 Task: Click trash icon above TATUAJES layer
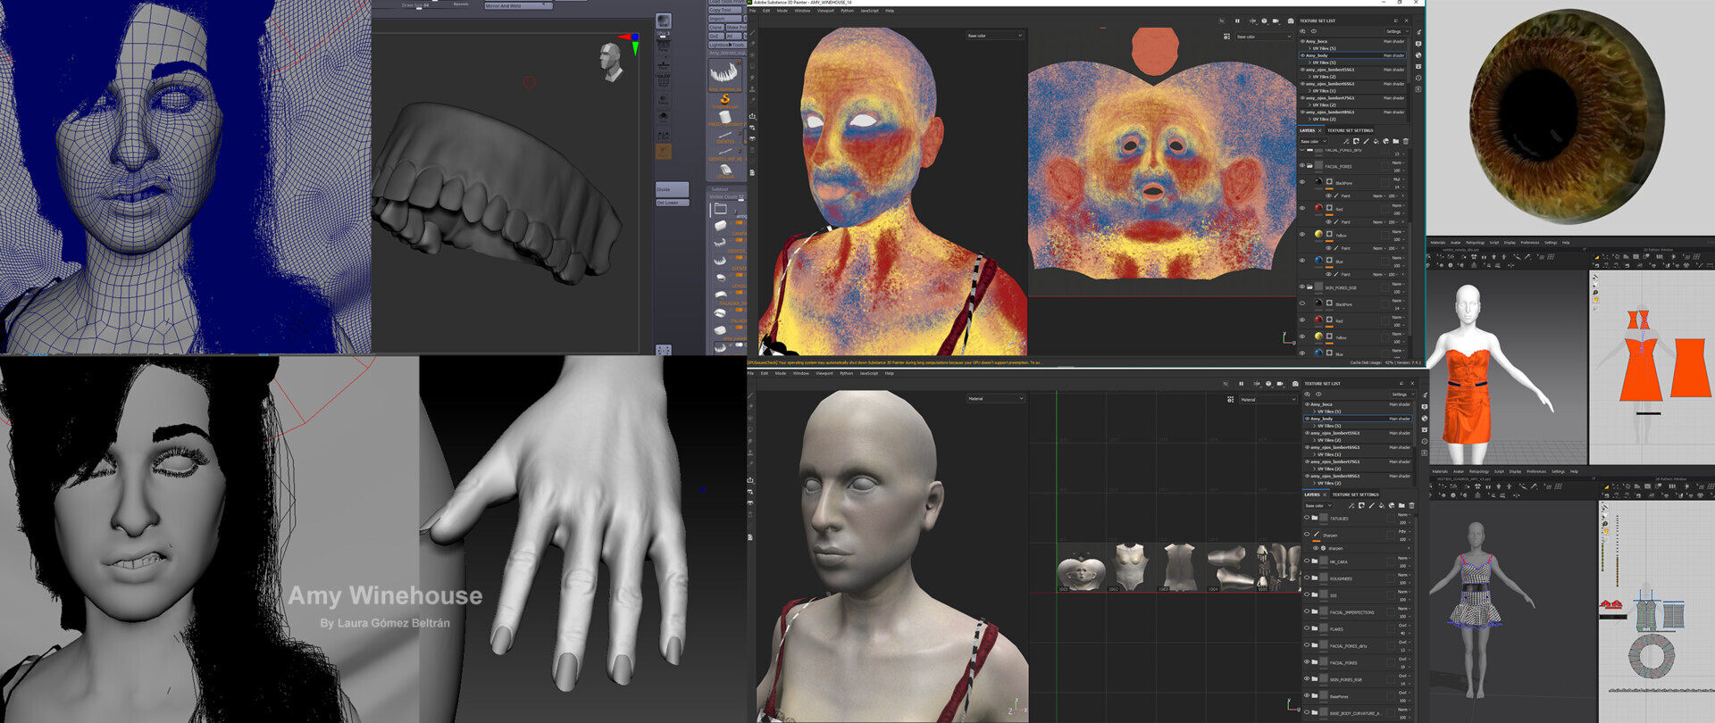click(1411, 506)
